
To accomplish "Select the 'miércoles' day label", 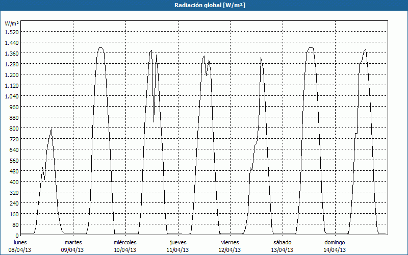I will pyautogui.click(x=125, y=242).
